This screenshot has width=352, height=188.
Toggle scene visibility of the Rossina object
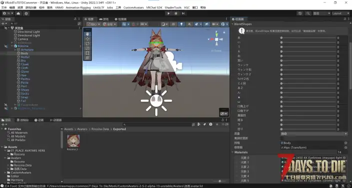[6, 46]
